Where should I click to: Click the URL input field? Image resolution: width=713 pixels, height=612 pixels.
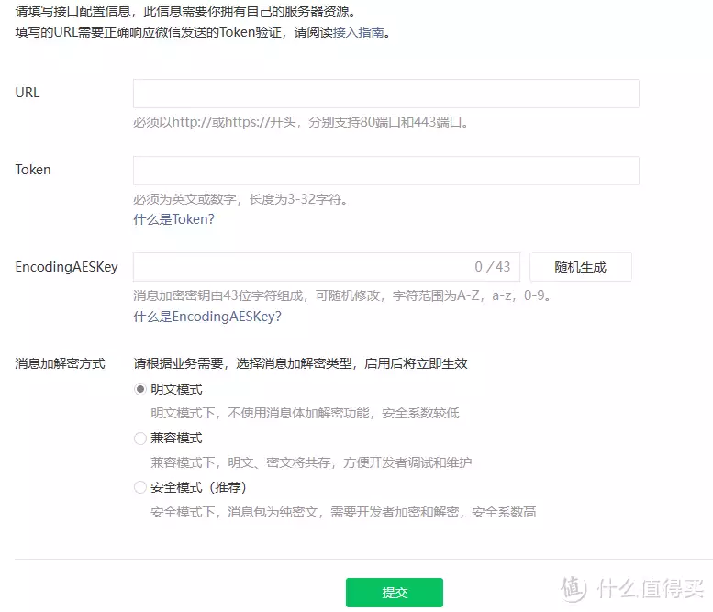coord(386,94)
